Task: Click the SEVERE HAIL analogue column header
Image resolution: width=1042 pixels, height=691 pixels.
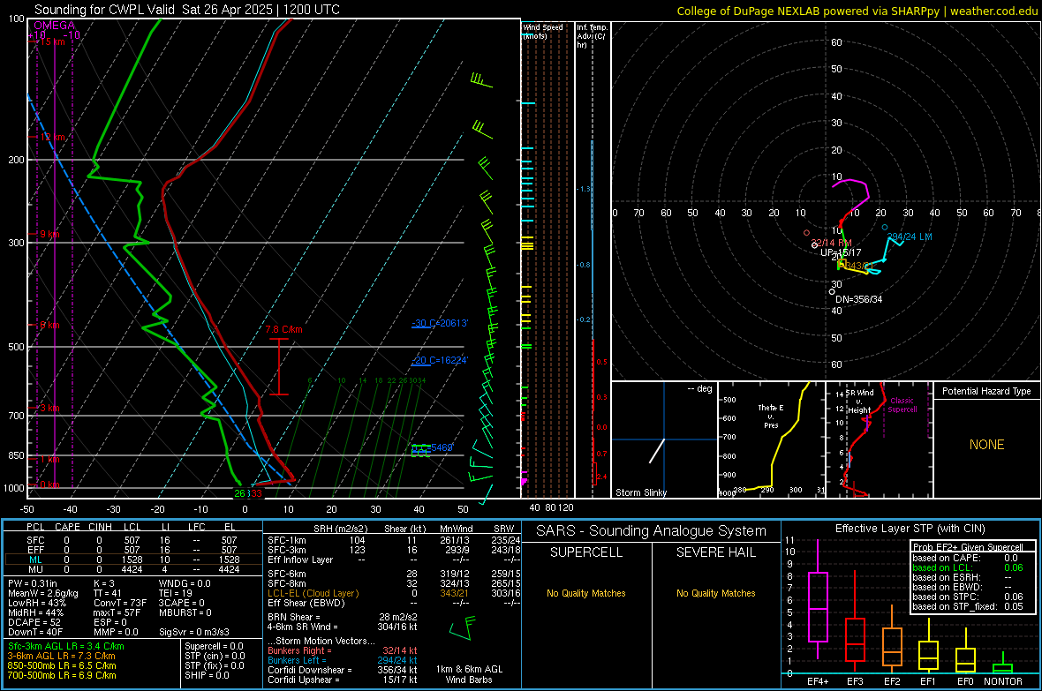Action: click(x=715, y=552)
